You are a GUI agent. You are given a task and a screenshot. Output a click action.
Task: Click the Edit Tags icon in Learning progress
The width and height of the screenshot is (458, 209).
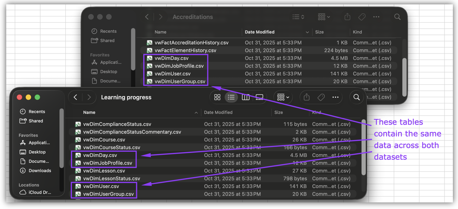point(321,97)
